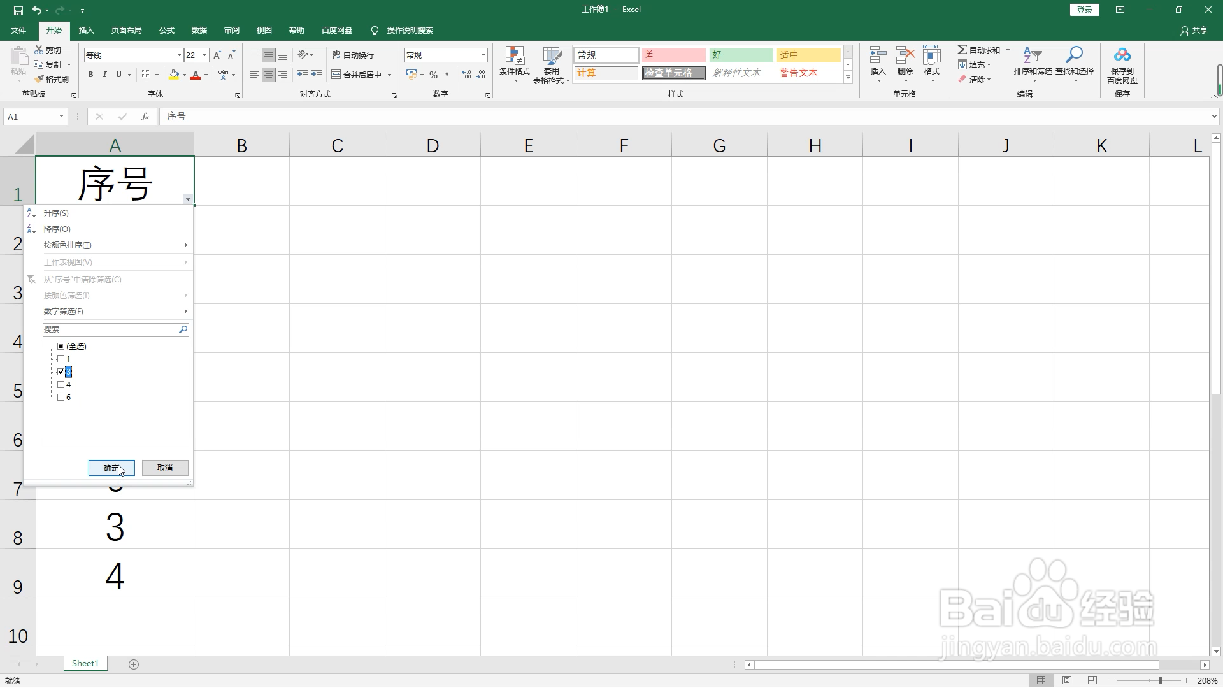Viewport: 1223px width, 688px height.
Task: Click the Bold formatting icon
Action: click(90, 75)
